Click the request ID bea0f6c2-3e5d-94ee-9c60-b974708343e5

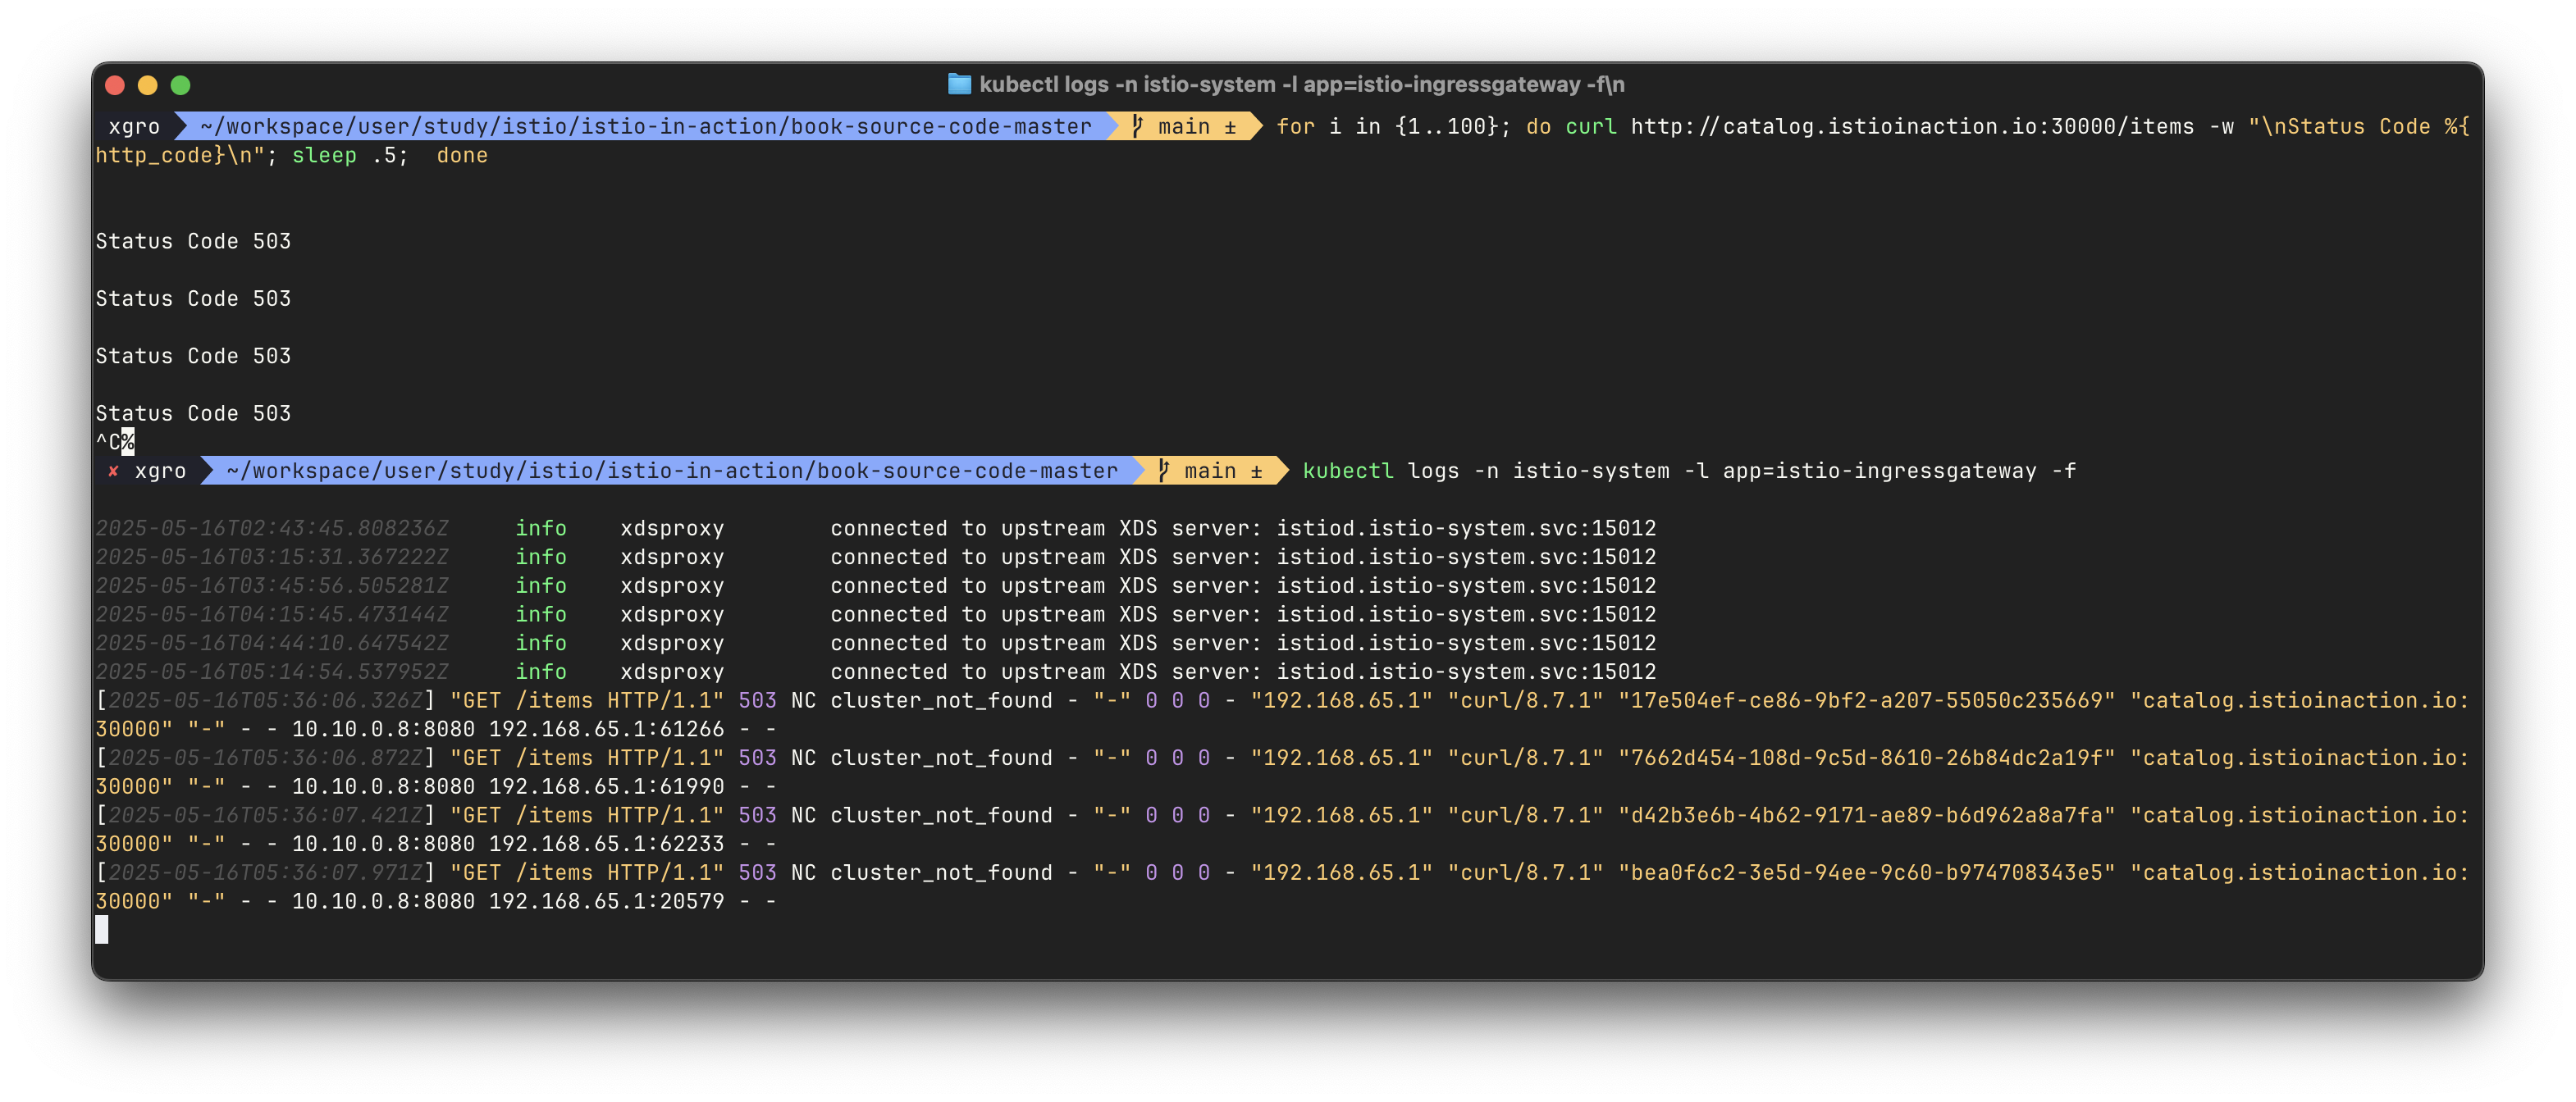pyautogui.click(x=1867, y=872)
